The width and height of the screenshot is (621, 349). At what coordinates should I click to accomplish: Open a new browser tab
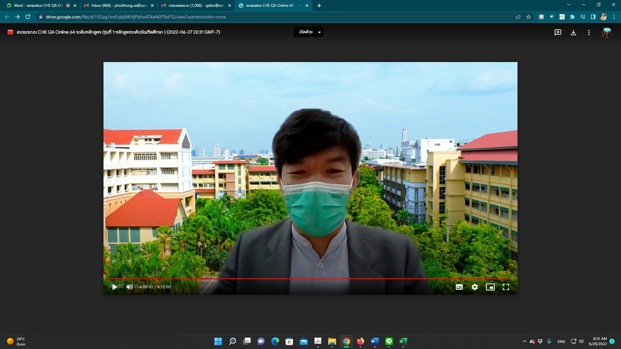click(x=319, y=5)
